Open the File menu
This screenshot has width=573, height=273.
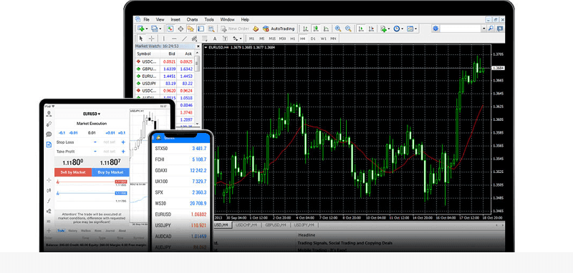pyautogui.click(x=147, y=19)
